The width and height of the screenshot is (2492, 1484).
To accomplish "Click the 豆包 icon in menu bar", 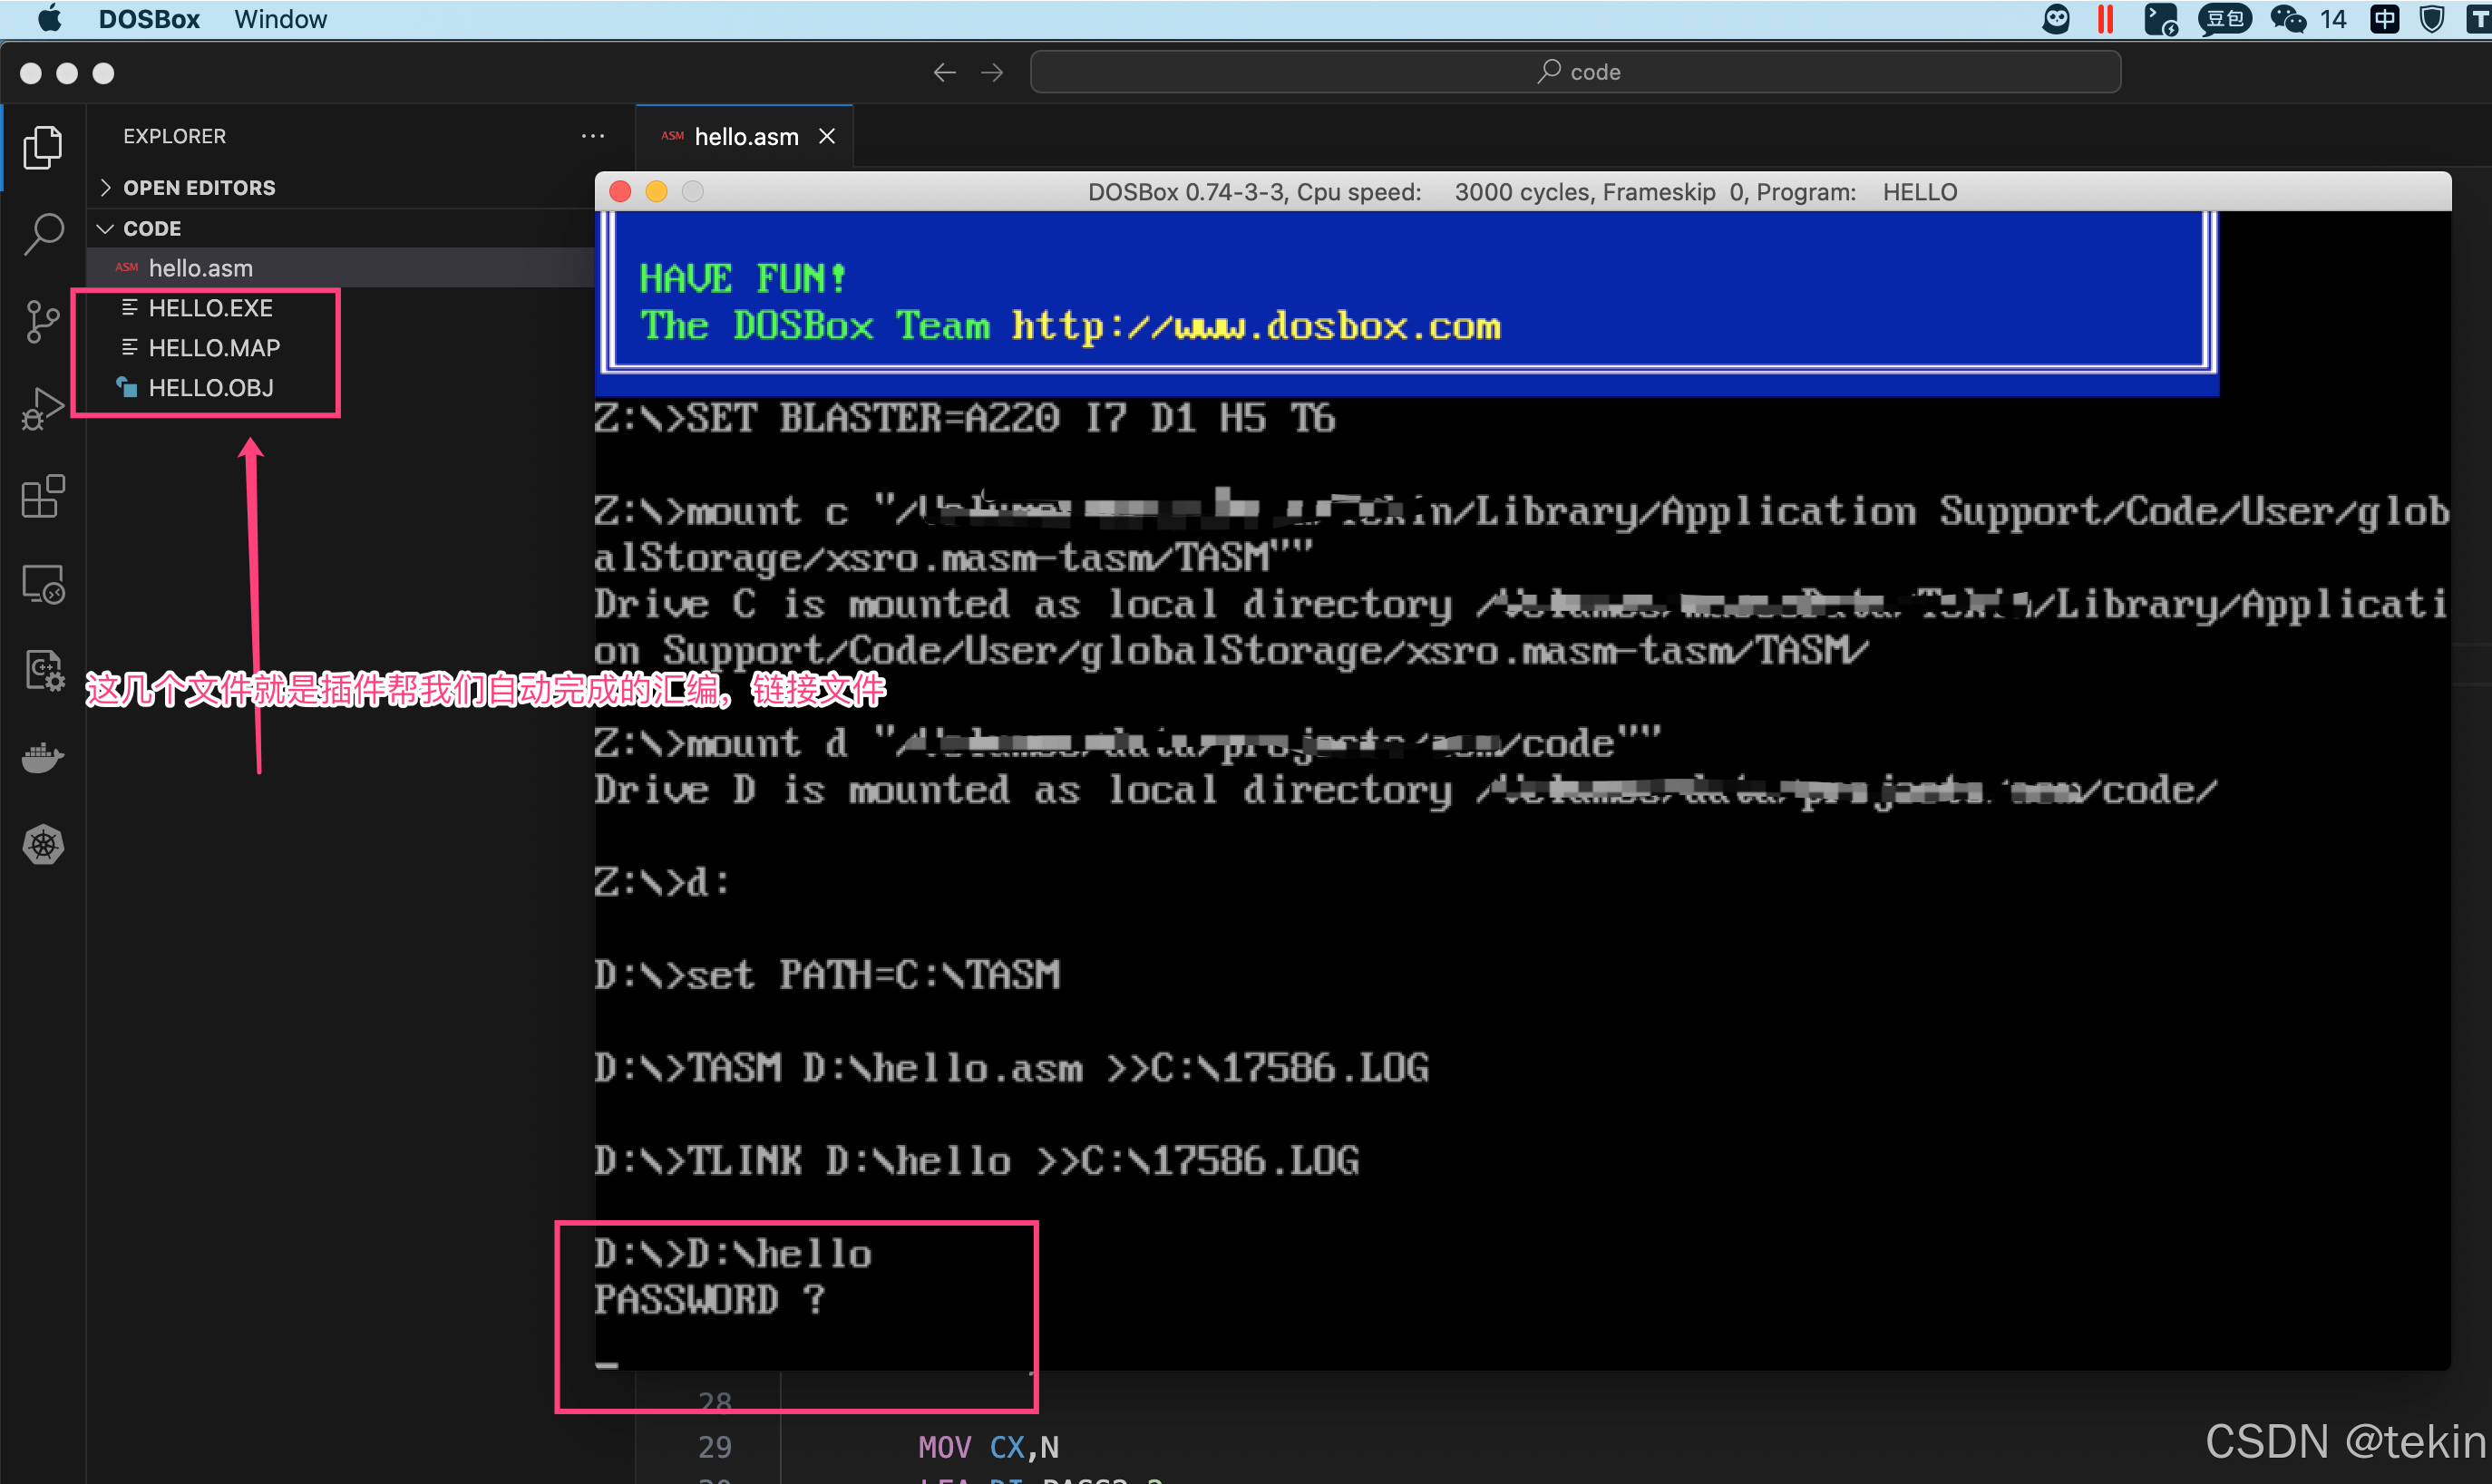I will pyautogui.click(x=2224, y=19).
